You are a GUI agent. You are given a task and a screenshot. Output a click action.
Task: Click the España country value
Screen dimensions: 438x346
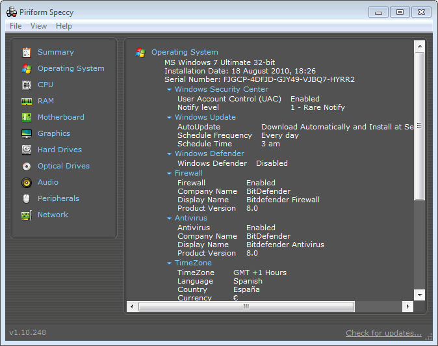pyautogui.click(x=246, y=289)
